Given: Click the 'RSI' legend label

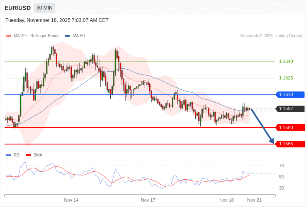Looking at the screenshot, I should [x=17, y=155].
